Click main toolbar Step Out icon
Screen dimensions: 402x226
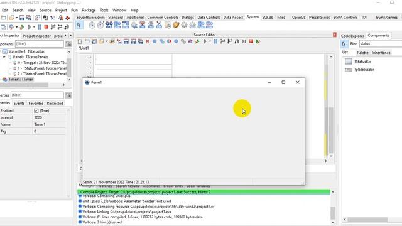coord(67,27)
